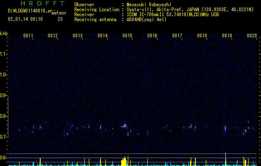The height and width of the screenshot is (166, 261).
Task: Click the HROFFT title text
Action: click(43, 3)
